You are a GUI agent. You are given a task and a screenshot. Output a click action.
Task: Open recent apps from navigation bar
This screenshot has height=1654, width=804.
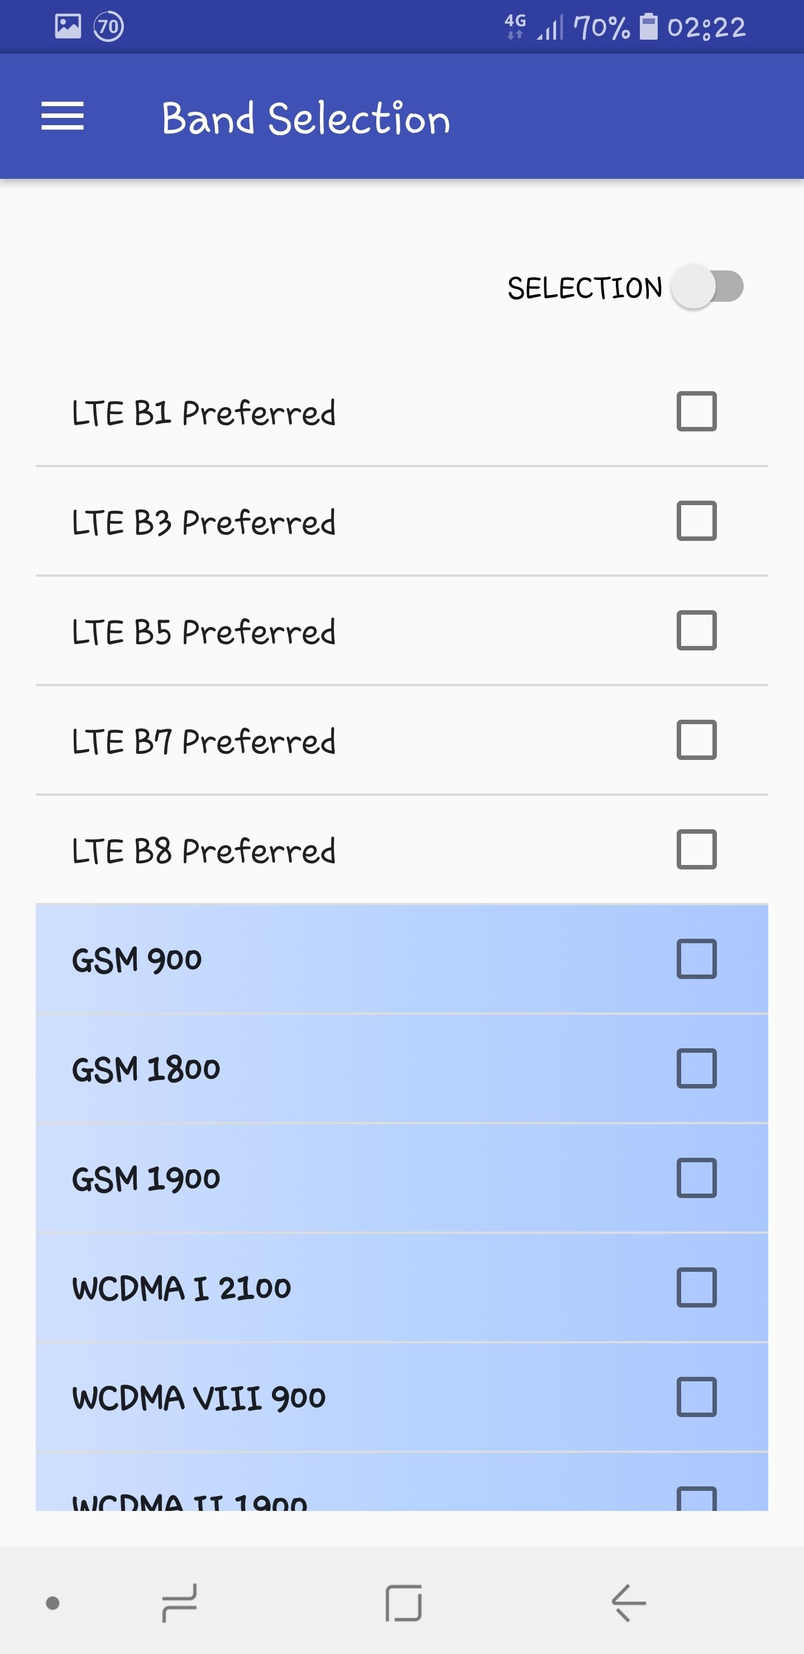[179, 1603]
